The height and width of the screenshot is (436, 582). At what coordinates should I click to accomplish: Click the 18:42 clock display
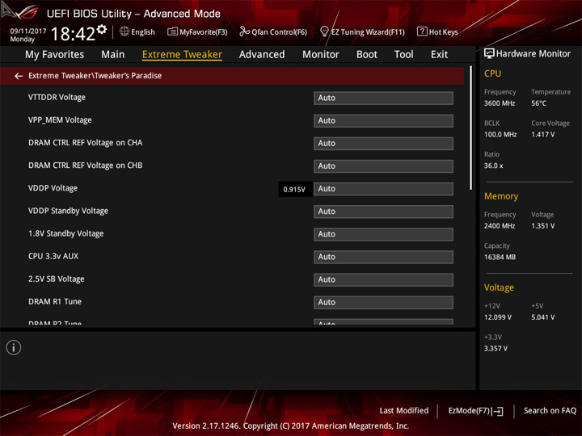coord(73,34)
